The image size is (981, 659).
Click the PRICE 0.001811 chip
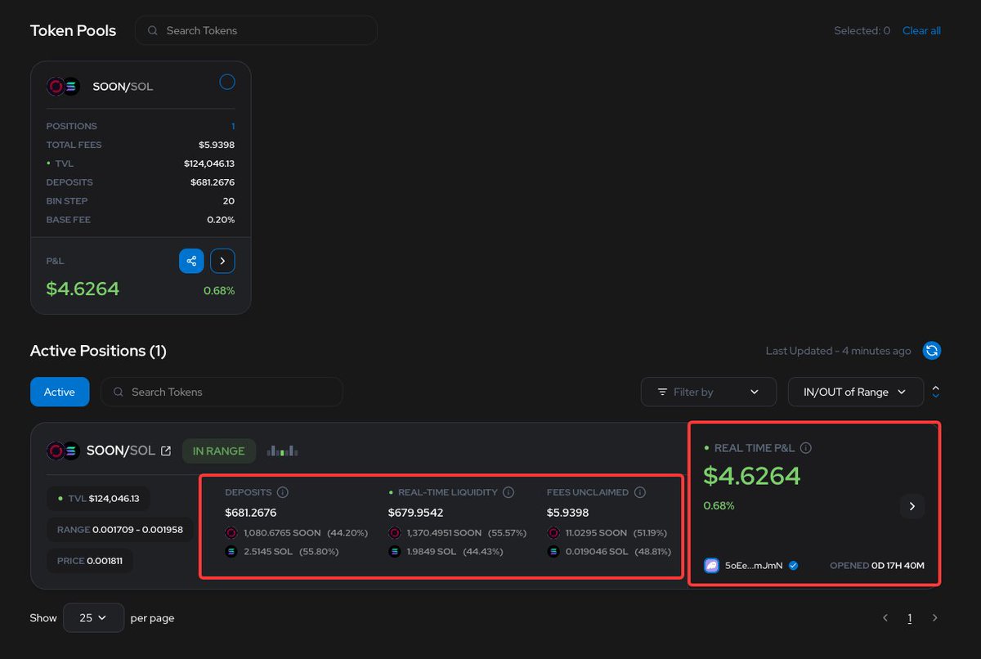pyautogui.click(x=90, y=561)
